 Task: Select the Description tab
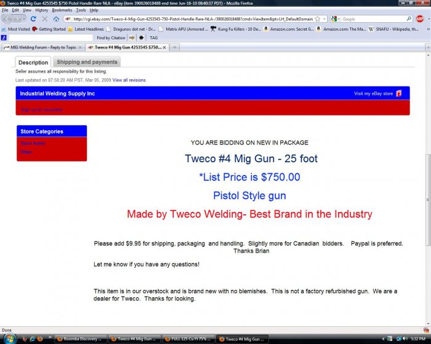click(33, 62)
